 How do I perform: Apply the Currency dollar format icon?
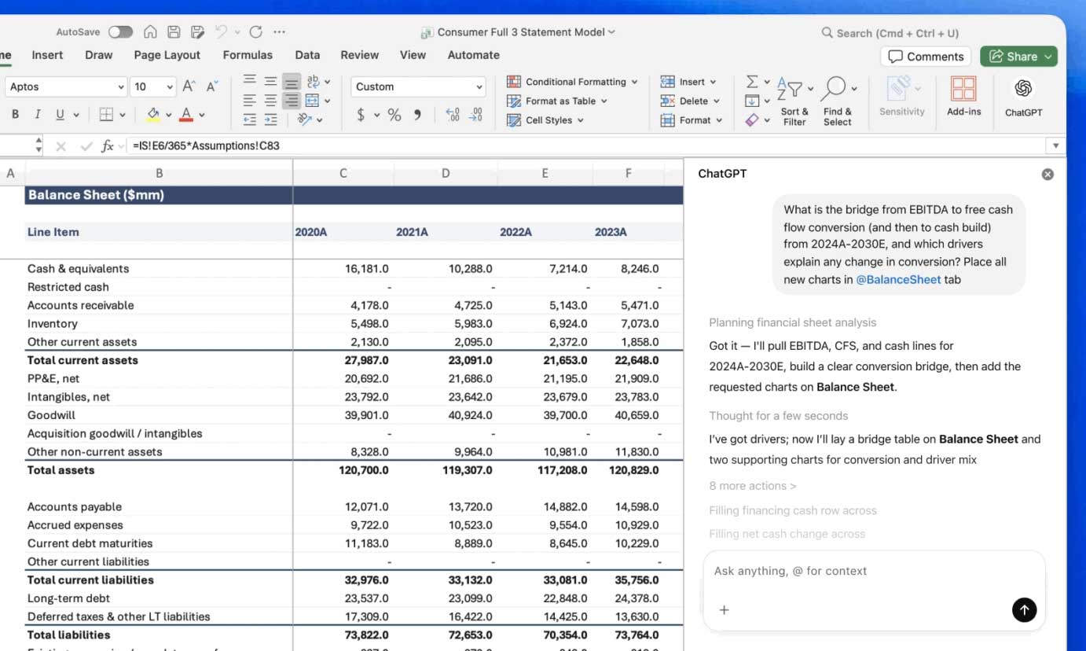(361, 115)
